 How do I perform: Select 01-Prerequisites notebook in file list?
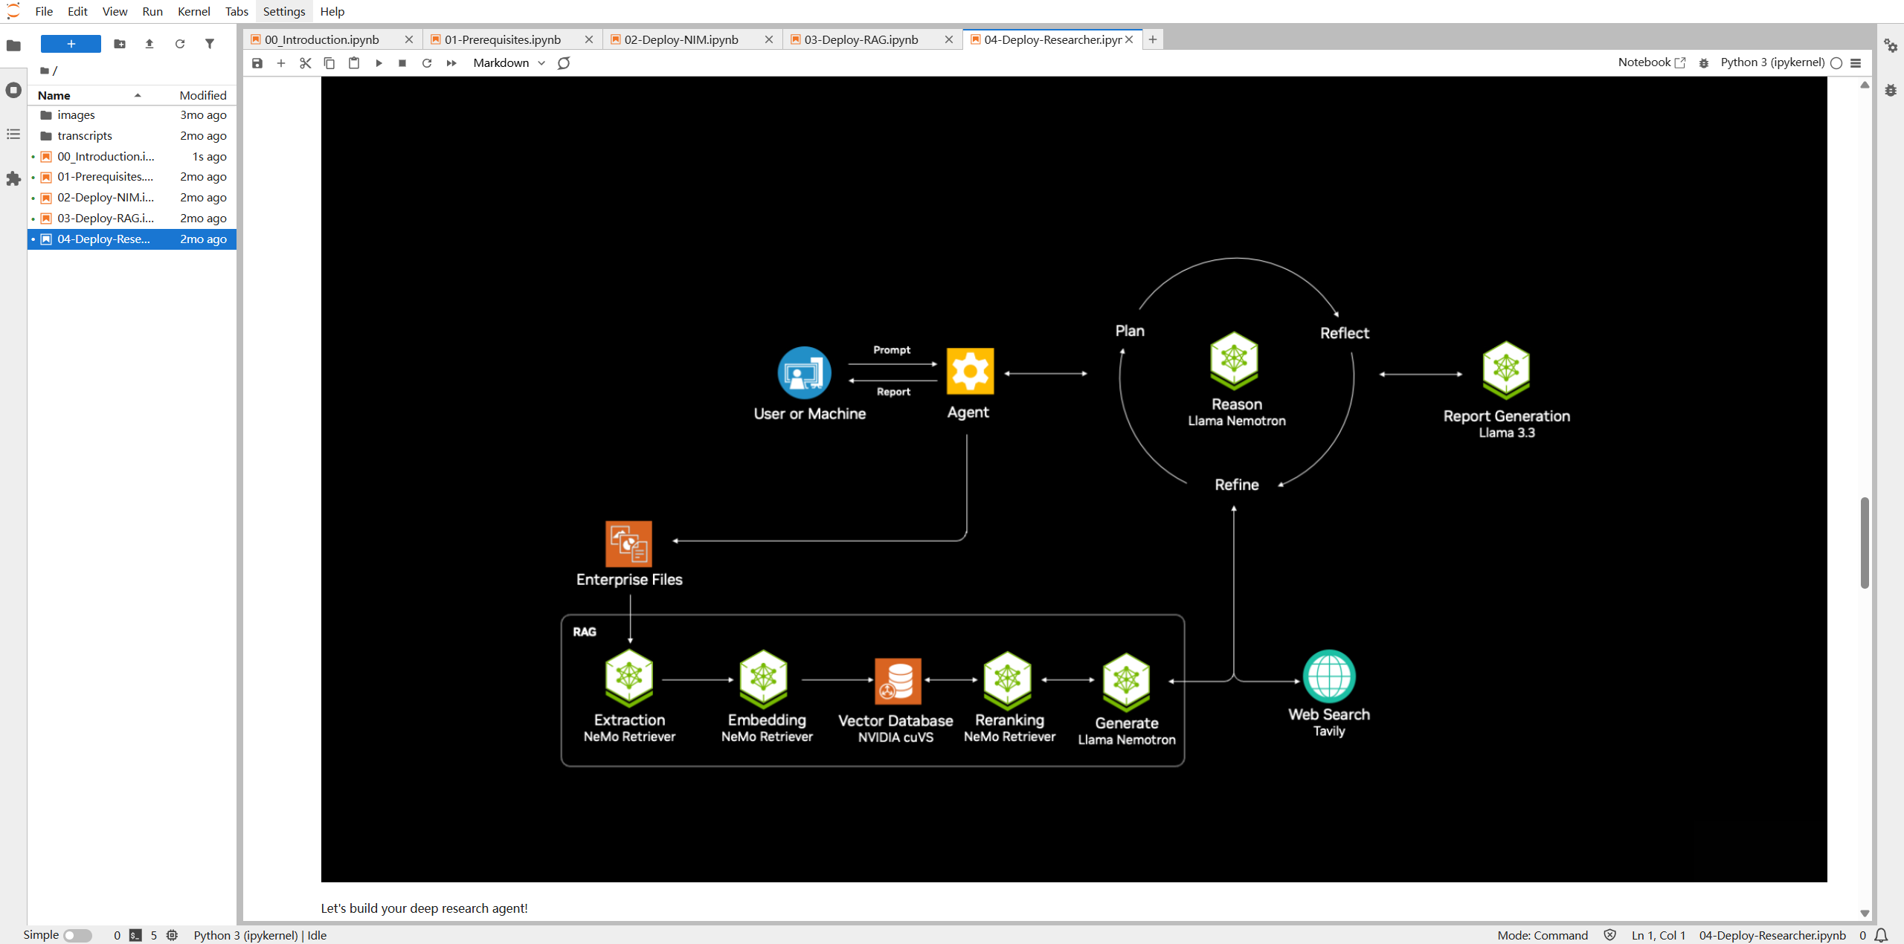point(132,177)
